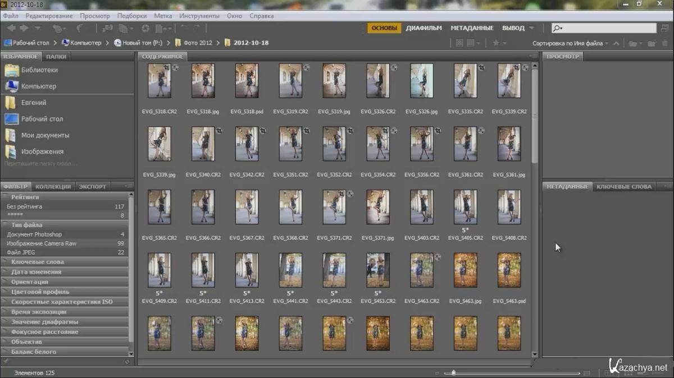
Task: Expand the Ключевые слова filter section
Action: [x=37, y=262]
